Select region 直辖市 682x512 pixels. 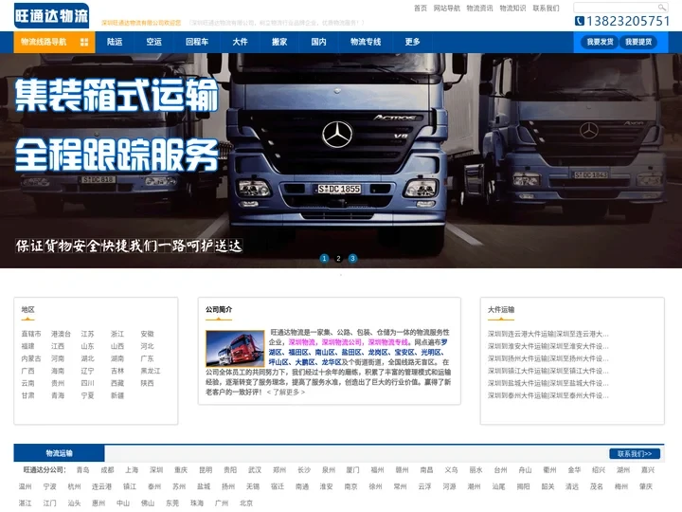(31, 334)
